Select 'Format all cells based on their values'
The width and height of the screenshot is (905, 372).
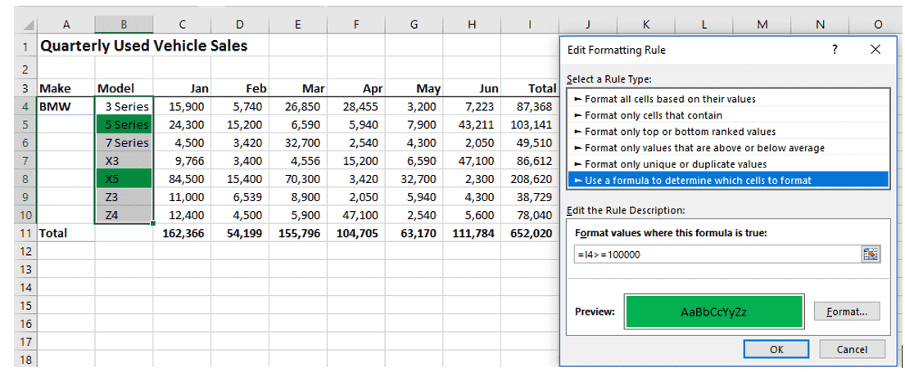[726, 99]
